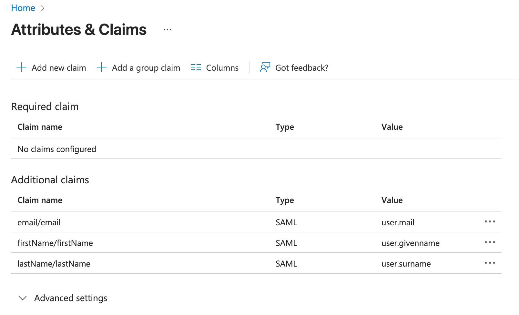Open the ellipsis menu for the firstName/firstName claim
This screenshot has height=315, width=519.
[490, 242]
